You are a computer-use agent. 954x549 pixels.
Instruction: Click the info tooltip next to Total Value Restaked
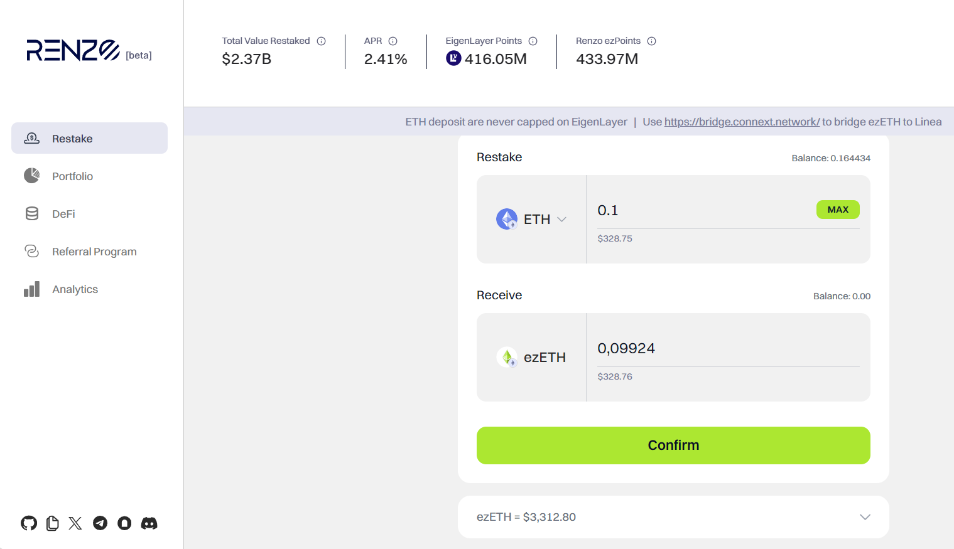click(321, 40)
